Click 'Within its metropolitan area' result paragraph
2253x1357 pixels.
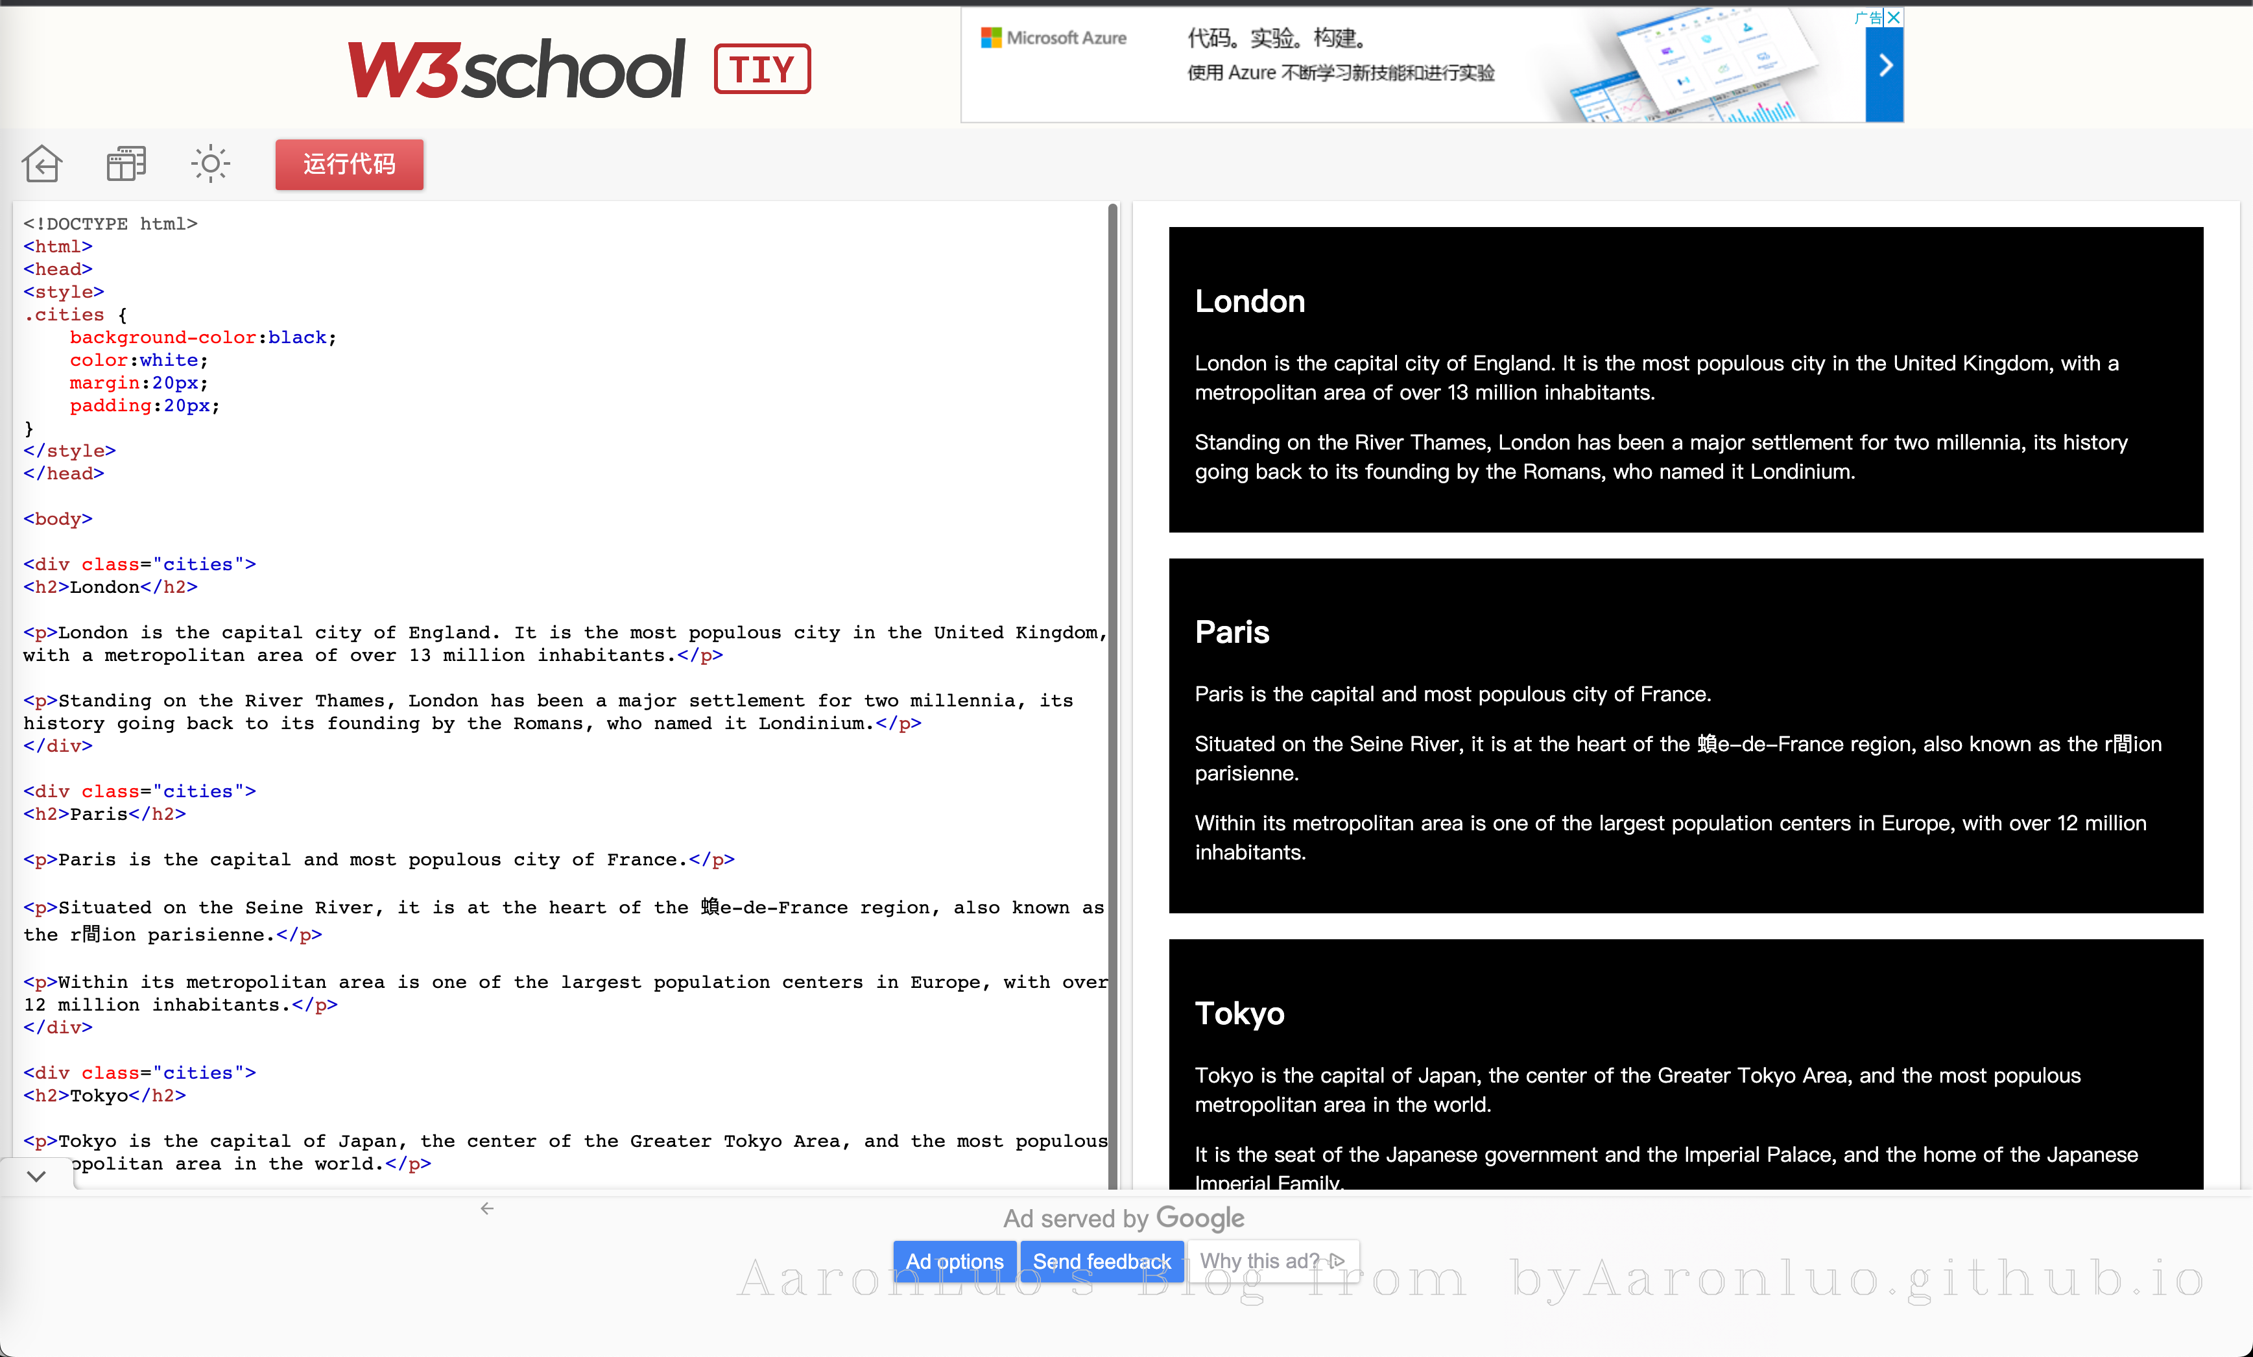click(1670, 837)
